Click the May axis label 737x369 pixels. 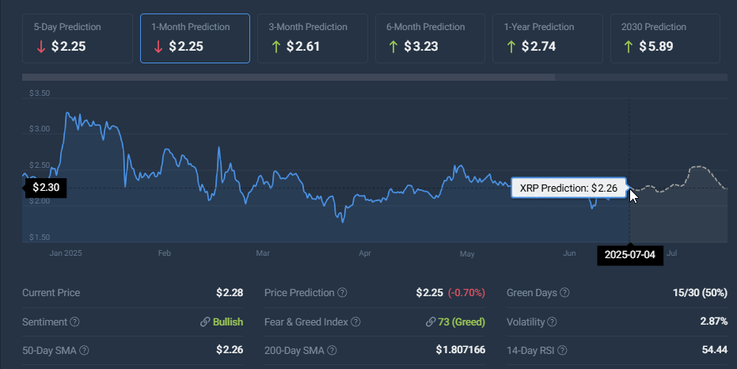click(x=467, y=254)
